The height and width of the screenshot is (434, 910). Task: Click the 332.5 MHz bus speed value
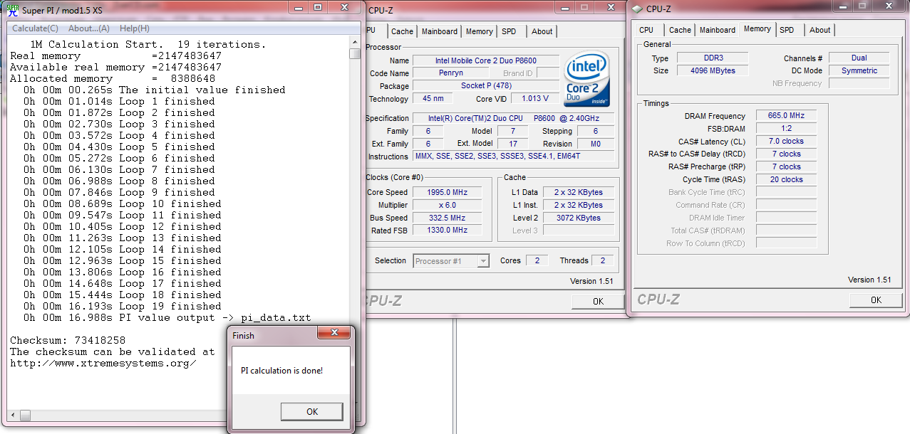447,218
